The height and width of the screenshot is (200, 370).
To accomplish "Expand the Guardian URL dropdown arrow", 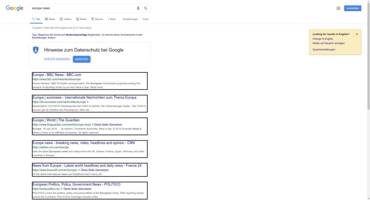I will (92, 125).
